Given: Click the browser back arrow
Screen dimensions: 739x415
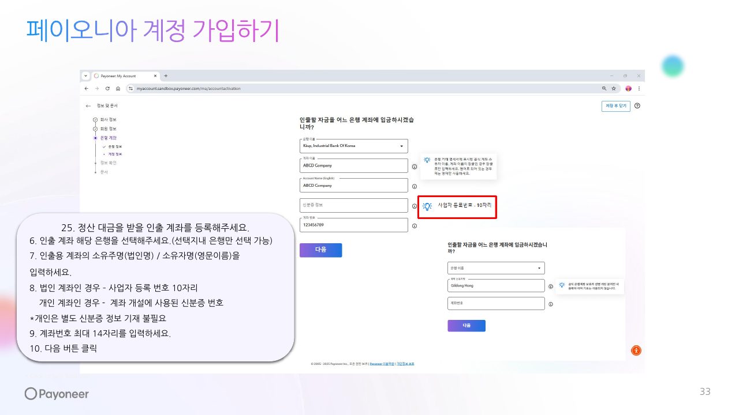Looking at the screenshot, I should (x=86, y=88).
